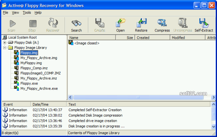Sort by the Name column header
217x137 pixels.
click(92, 38)
